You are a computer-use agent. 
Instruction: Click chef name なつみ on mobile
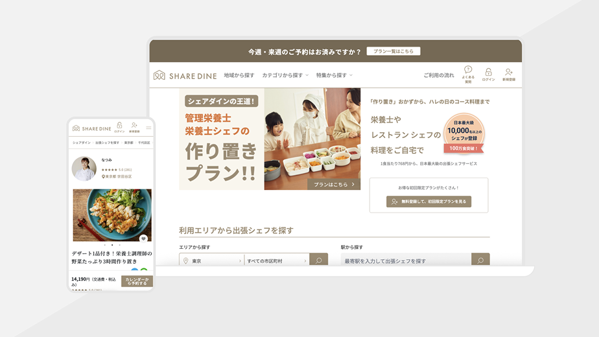coord(106,159)
